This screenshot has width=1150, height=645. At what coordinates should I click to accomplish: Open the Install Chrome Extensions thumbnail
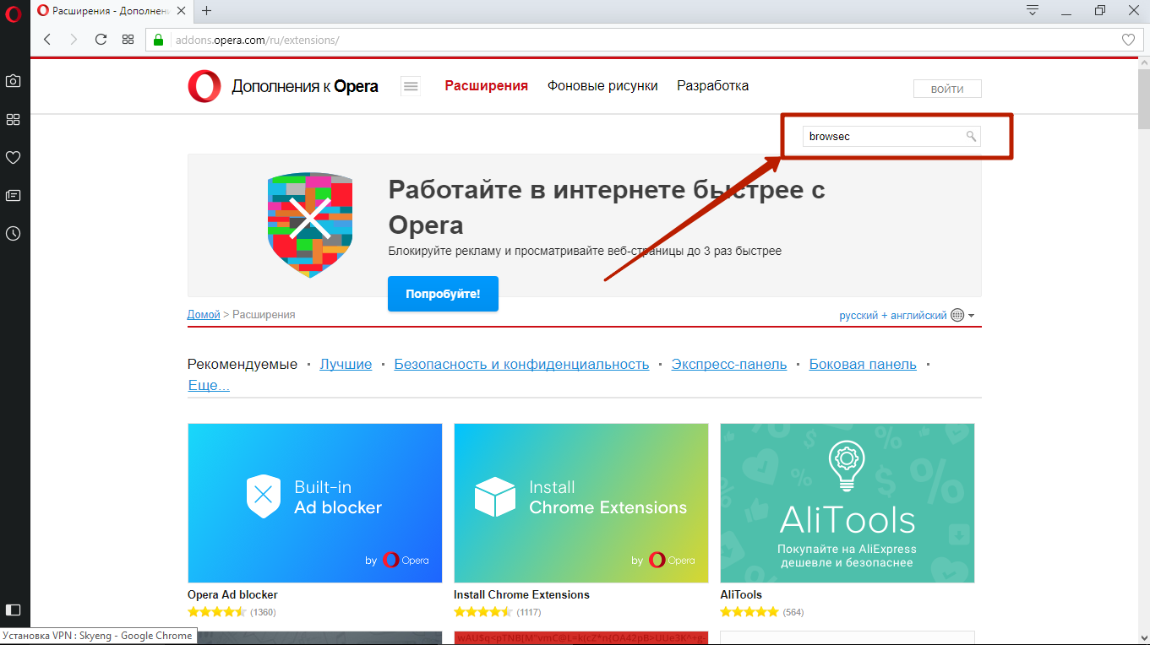coord(581,503)
